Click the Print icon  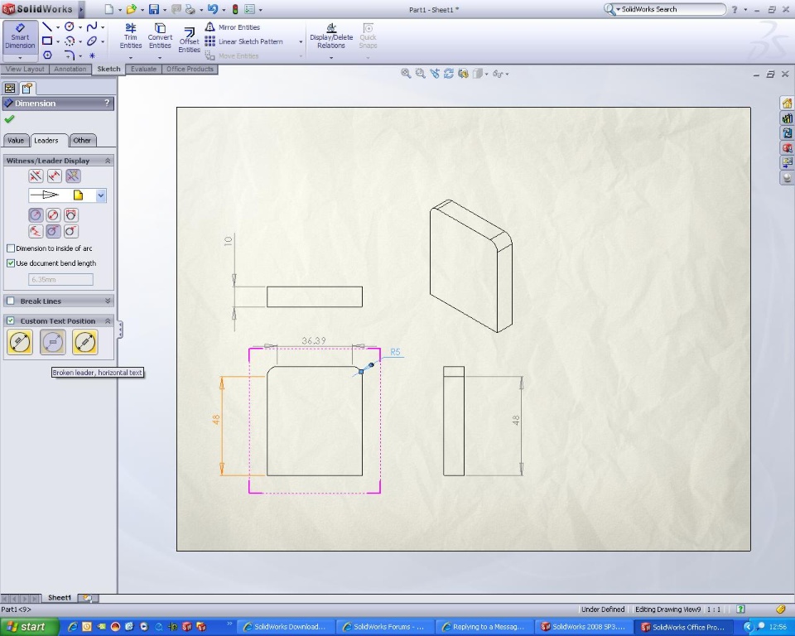[x=190, y=9]
